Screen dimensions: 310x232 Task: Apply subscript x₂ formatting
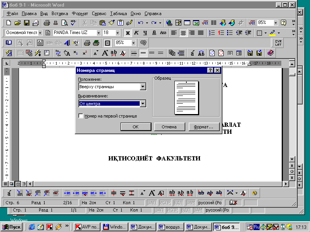(76, 53)
